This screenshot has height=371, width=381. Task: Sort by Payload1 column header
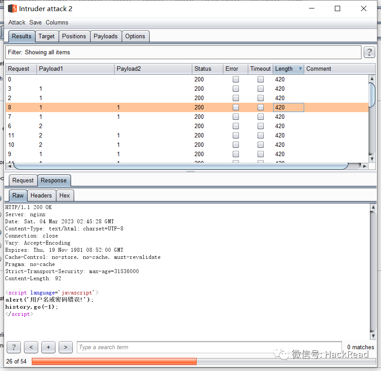coord(75,69)
